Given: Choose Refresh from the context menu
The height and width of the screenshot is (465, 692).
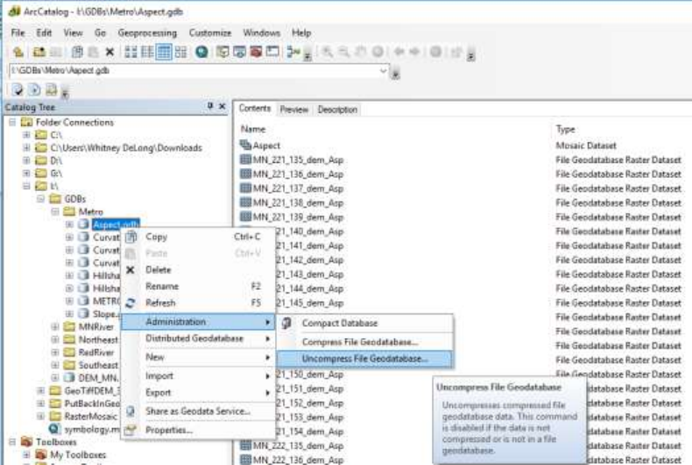Looking at the screenshot, I should pyautogui.click(x=198, y=303).
